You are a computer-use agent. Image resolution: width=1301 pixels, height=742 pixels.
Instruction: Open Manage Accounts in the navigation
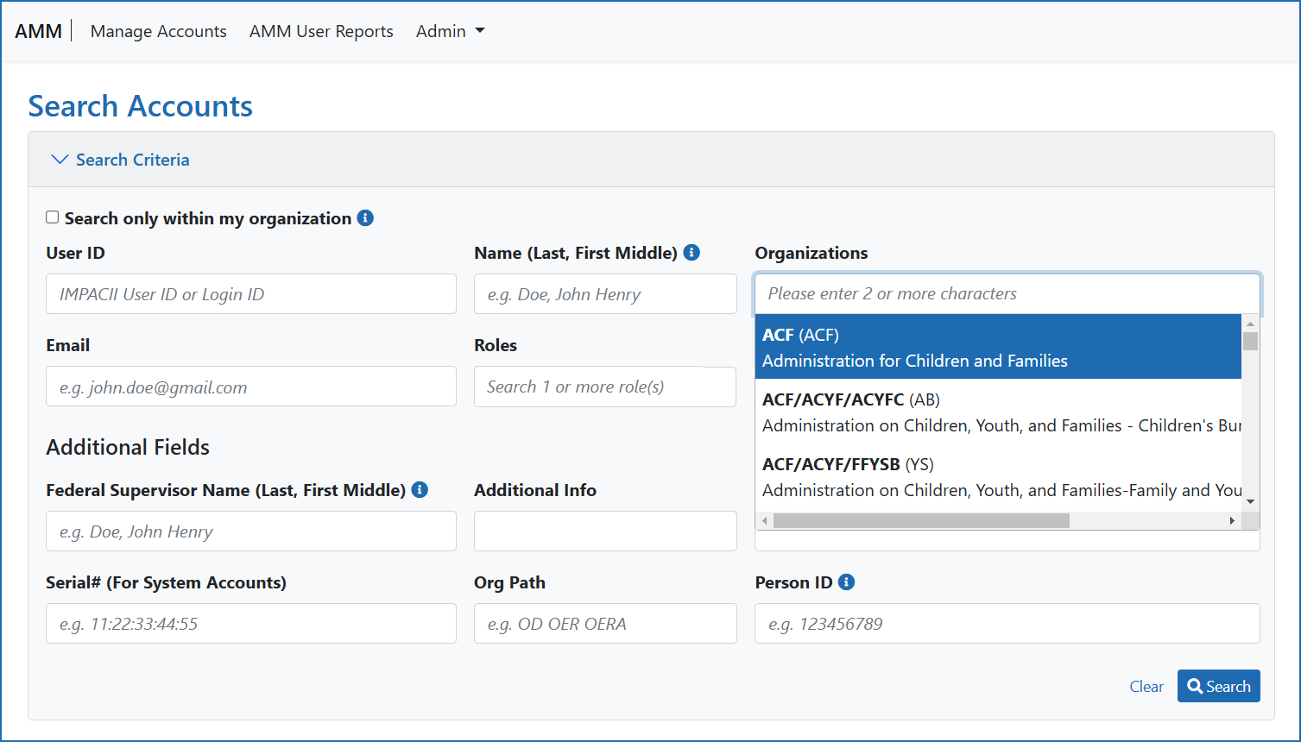pyautogui.click(x=159, y=31)
